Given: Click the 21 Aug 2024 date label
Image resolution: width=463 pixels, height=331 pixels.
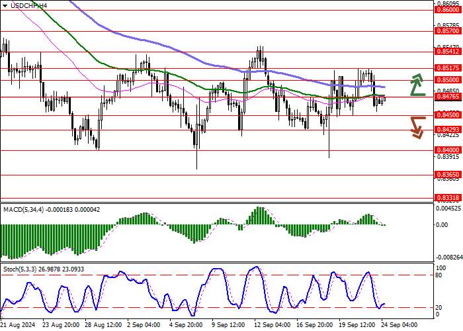Looking at the screenshot, I should click(x=19, y=325).
